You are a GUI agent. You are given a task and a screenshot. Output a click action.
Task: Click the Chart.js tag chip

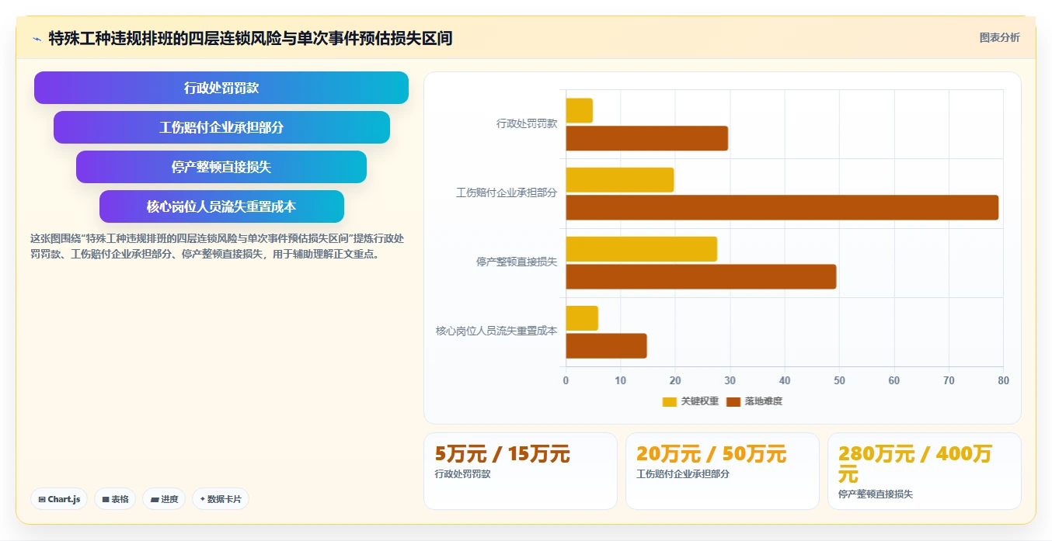pos(59,499)
